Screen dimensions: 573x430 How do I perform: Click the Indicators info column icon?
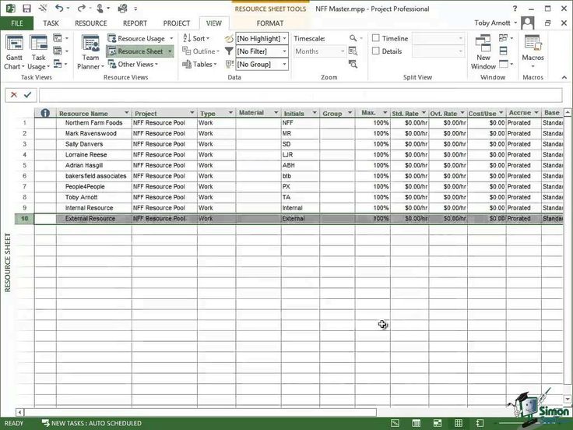click(45, 113)
